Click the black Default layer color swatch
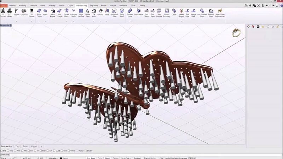 (61, 158)
